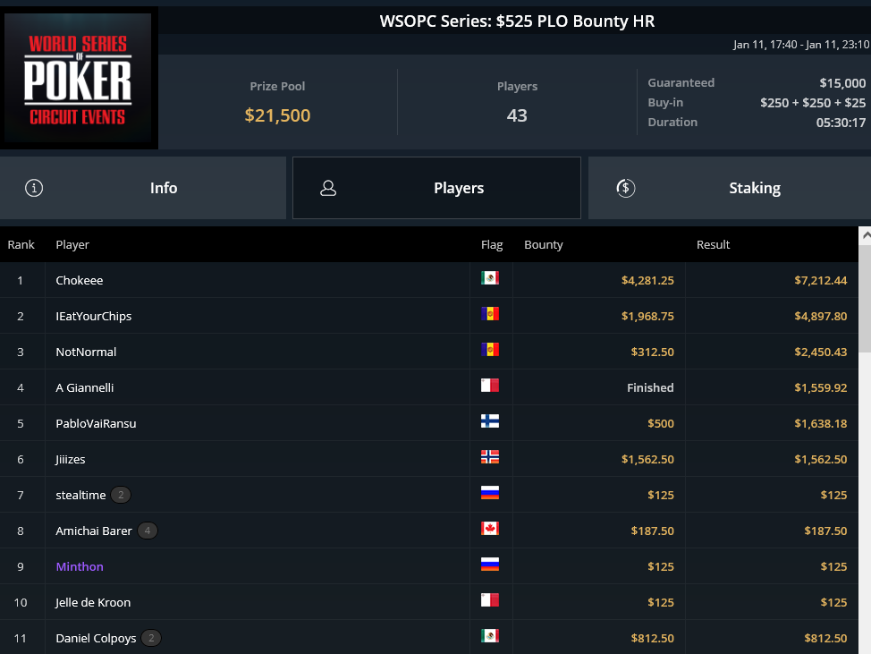Sort by the Bounty column header
This screenshot has height=654, width=871.
pos(544,244)
